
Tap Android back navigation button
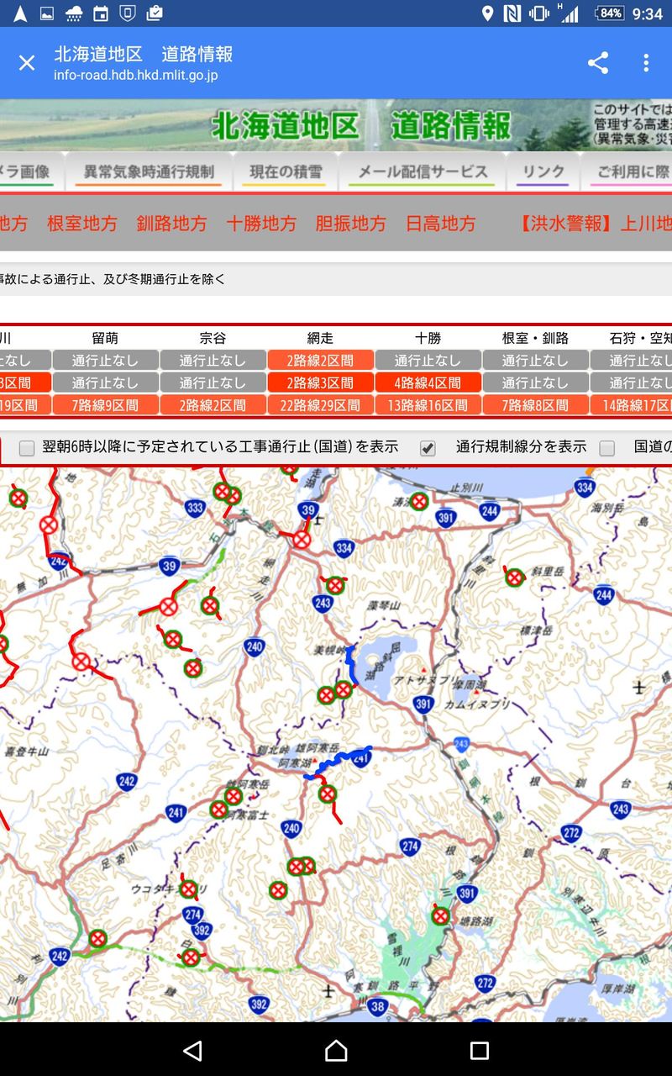192,1050
